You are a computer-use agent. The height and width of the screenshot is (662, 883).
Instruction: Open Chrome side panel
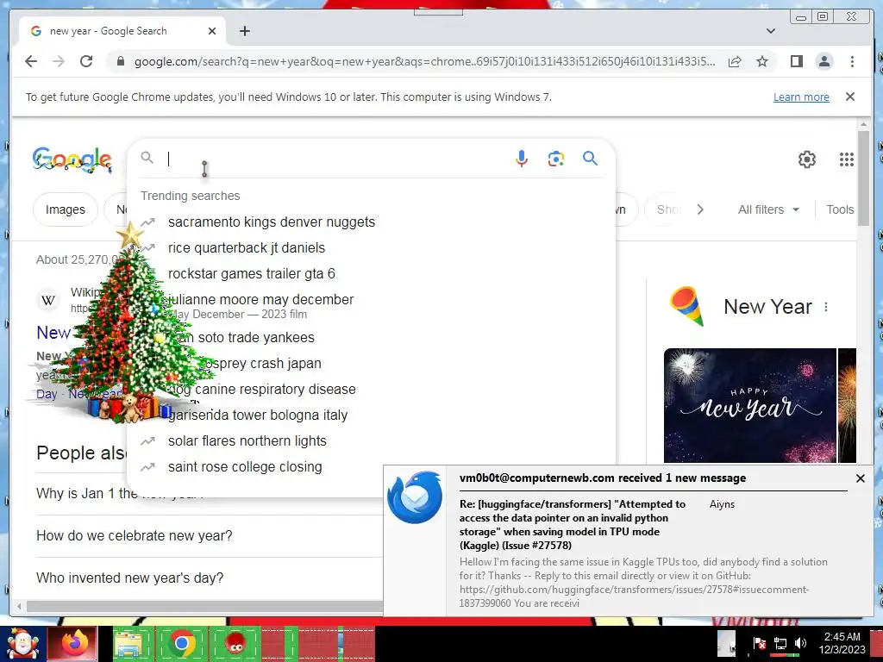click(x=796, y=61)
